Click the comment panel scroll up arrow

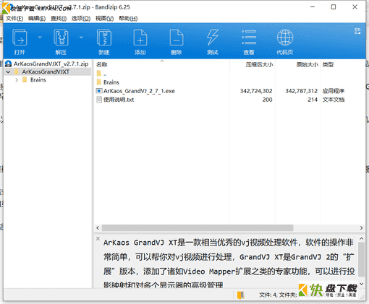coord(361,239)
